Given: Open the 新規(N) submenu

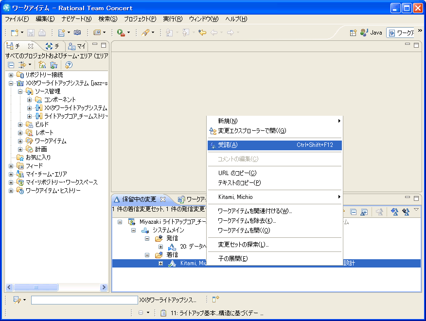Looking at the screenshot, I should click(275, 121).
